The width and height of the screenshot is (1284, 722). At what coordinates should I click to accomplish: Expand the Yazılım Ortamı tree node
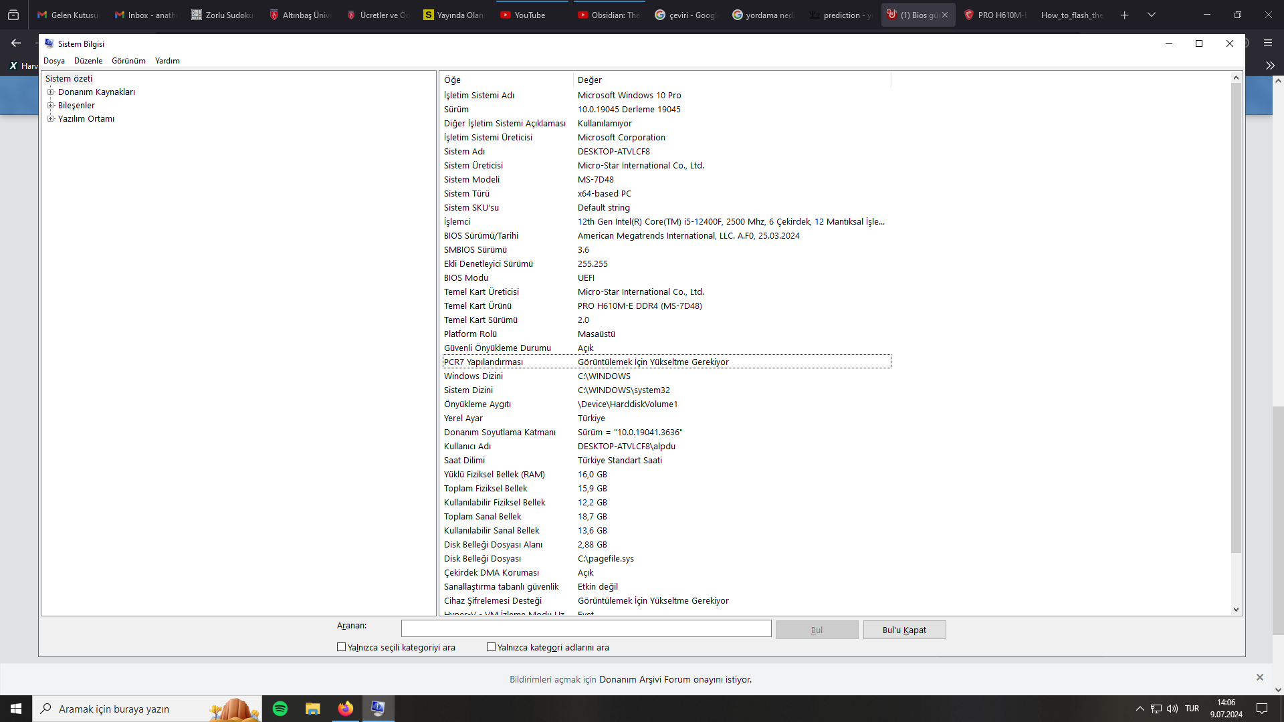point(50,119)
